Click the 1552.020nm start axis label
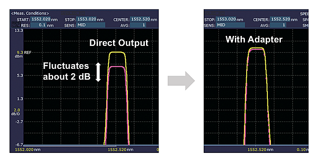The width and height of the screenshot is (319, 162). pyautogui.click(x=28, y=150)
